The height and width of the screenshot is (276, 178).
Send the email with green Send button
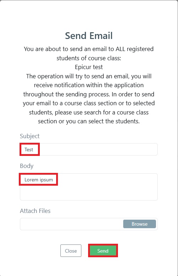[103, 250]
